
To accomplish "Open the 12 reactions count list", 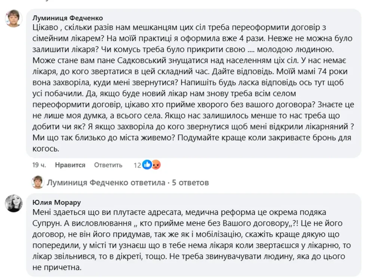I will coord(137,165).
